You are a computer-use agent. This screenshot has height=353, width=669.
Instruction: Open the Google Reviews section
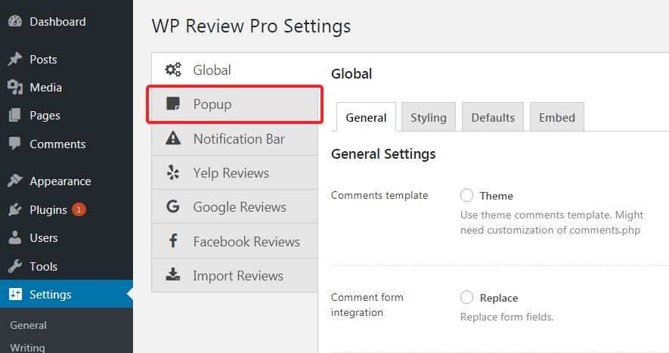pyautogui.click(x=234, y=206)
